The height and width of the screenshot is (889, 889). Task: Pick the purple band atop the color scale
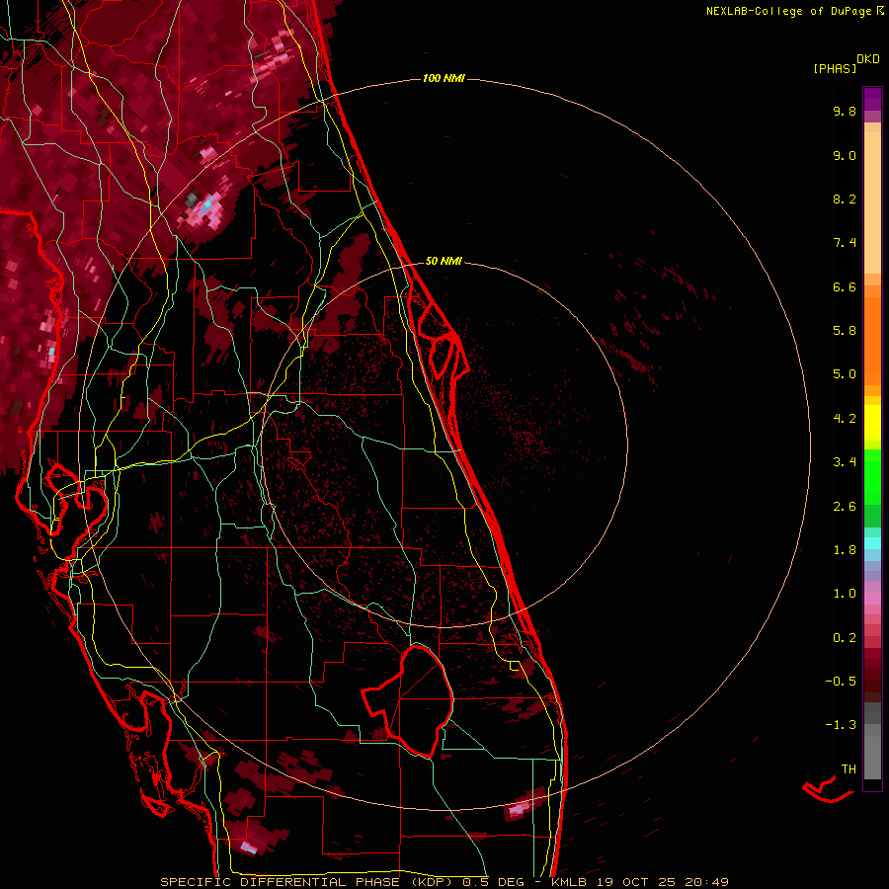tap(872, 99)
